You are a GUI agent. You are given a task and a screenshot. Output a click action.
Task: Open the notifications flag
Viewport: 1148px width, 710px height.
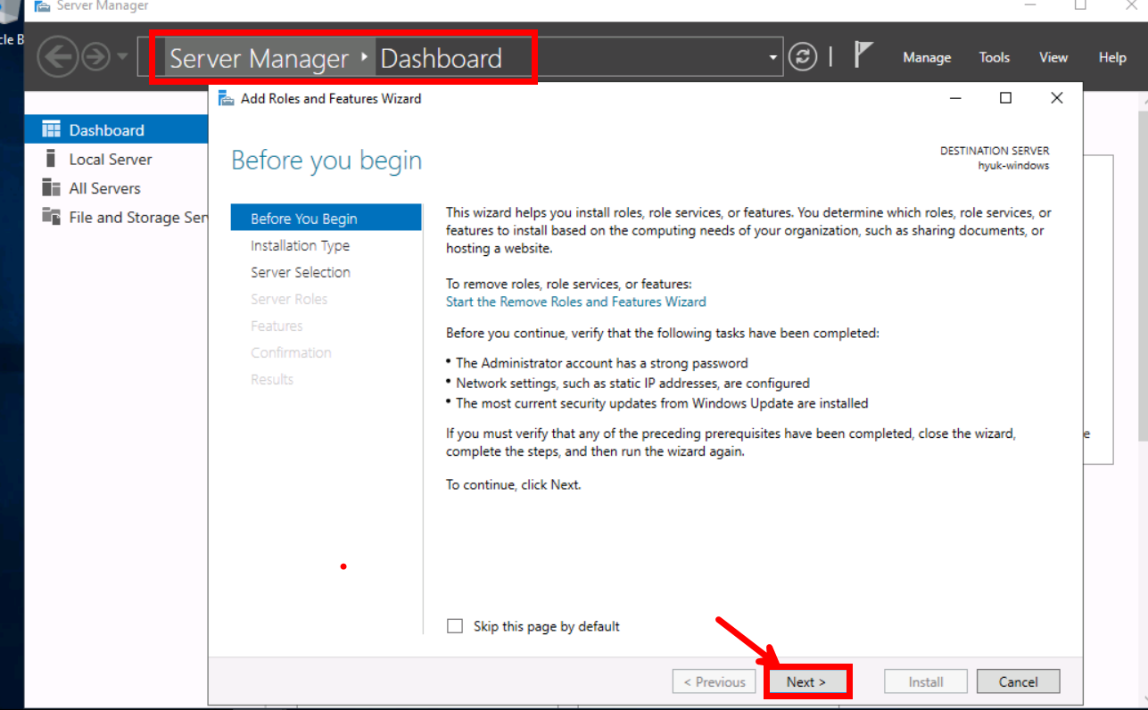click(x=863, y=54)
